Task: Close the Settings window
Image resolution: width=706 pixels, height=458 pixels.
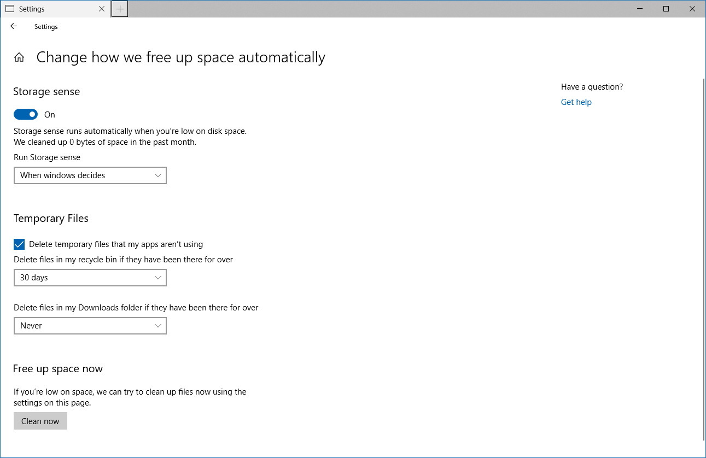Action: pos(692,9)
